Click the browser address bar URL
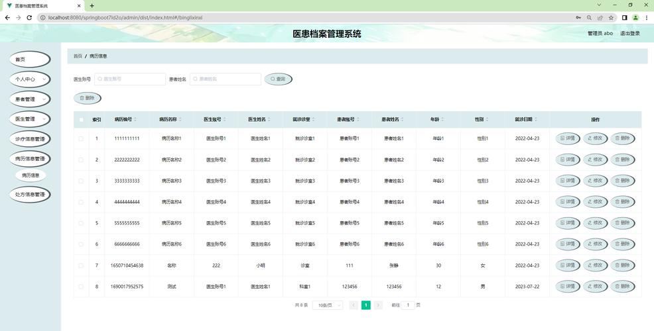Image resolution: width=654 pixels, height=331 pixels. [125, 17]
